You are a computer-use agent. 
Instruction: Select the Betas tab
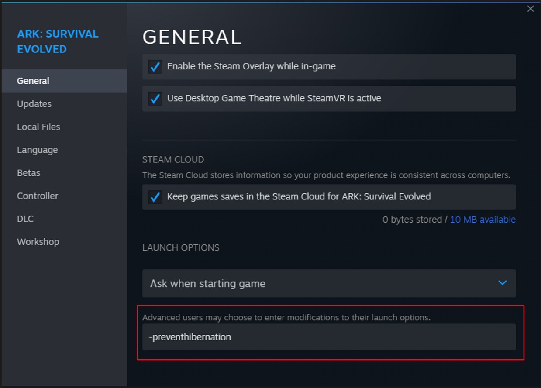pos(28,173)
